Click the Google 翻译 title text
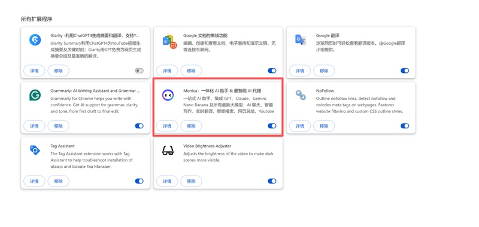 (x=328, y=35)
